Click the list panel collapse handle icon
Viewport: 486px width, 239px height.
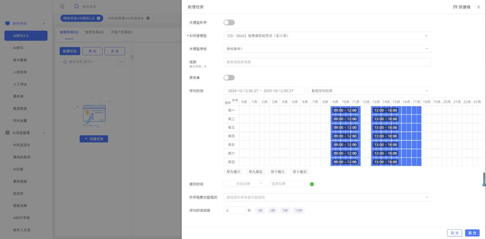pos(133,57)
